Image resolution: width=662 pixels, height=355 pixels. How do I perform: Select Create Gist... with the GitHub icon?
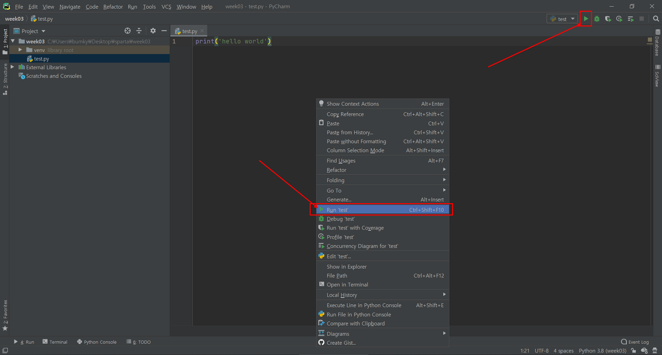(x=383, y=343)
